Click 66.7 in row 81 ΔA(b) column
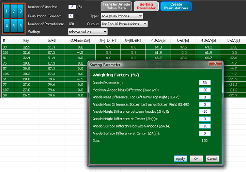The height and width of the screenshot is (172, 246). (209, 58)
